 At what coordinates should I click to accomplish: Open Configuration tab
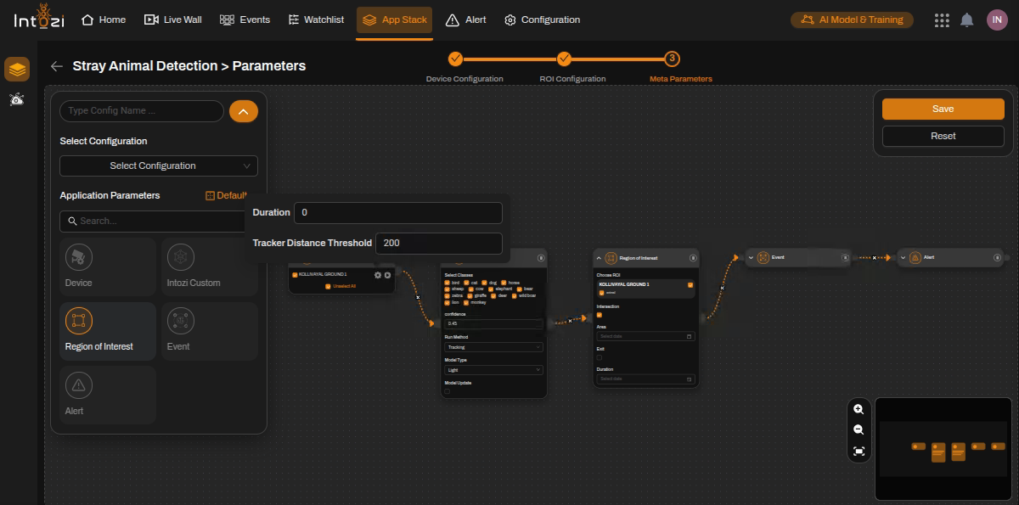[543, 20]
